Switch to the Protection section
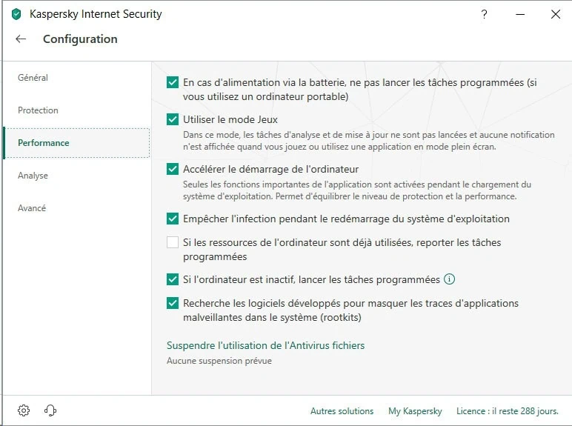 (38, 110)
